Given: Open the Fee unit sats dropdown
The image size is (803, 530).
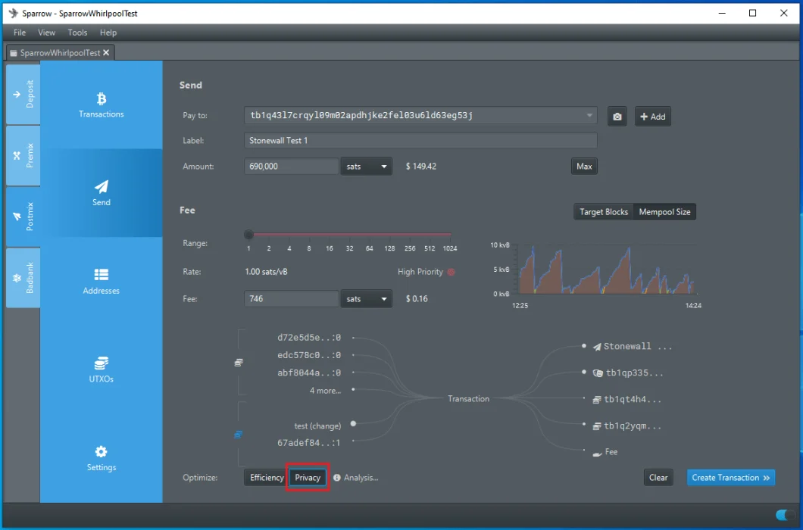Looking at the screenshot, I should (367, 299).
